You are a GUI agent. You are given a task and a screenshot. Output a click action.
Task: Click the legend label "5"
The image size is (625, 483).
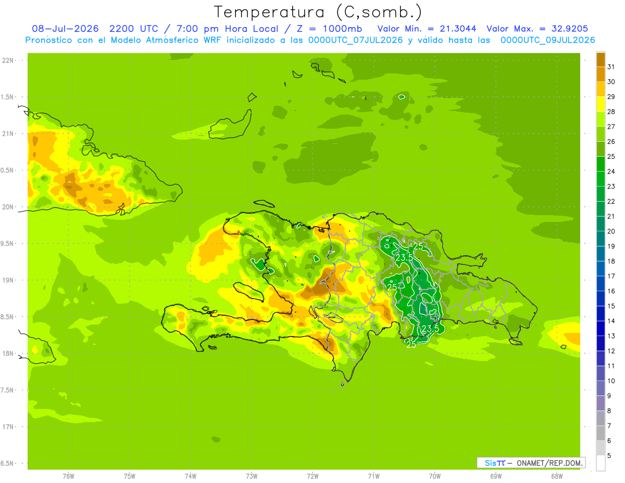[609, 456]
